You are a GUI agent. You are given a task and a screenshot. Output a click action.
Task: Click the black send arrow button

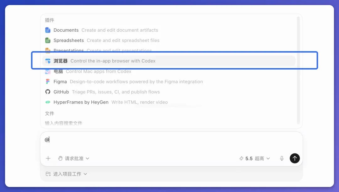click(295, 158)
